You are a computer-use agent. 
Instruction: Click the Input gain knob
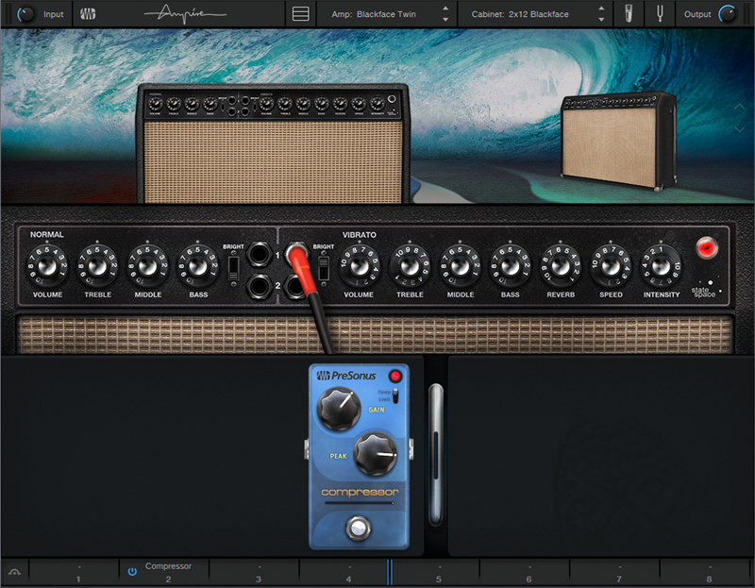[26, 14]
